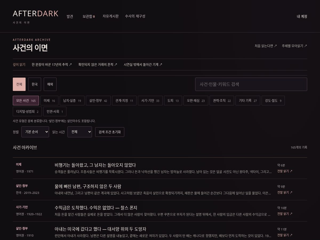This screenshot has height=240, width=320.
Task: Filter by 기타 기록 category
Action: pos(248,101)
